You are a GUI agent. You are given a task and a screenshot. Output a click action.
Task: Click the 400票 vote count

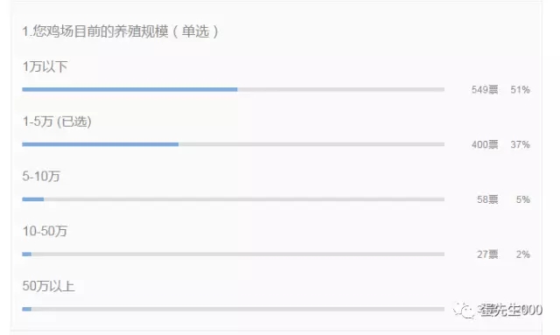(x=485, y=144)
